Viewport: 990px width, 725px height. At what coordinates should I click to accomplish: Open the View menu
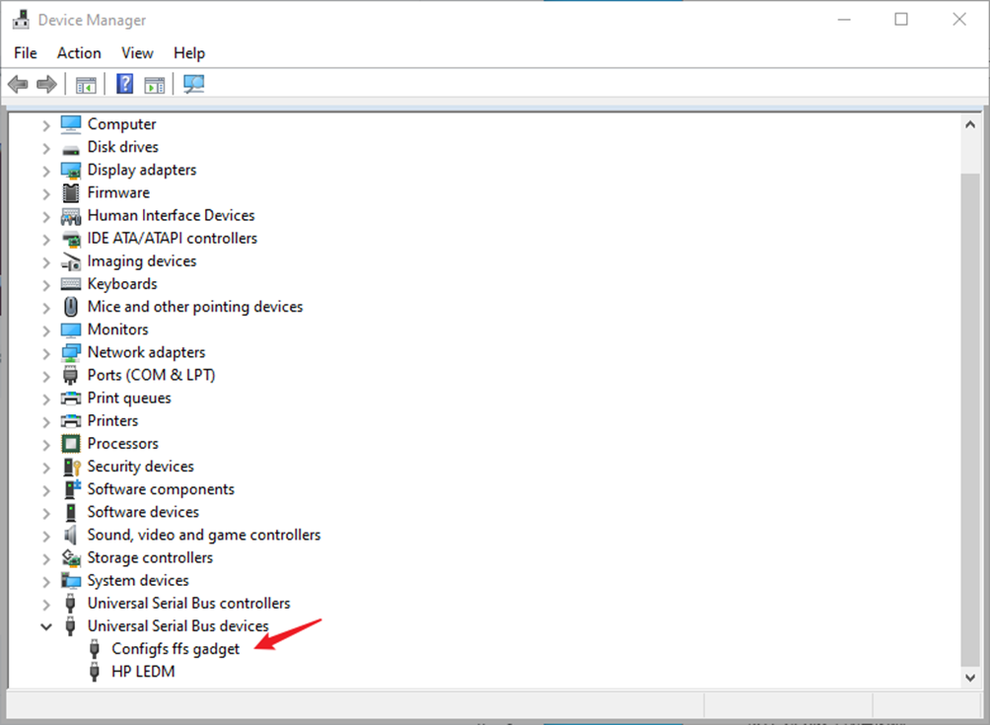point(137,53)
